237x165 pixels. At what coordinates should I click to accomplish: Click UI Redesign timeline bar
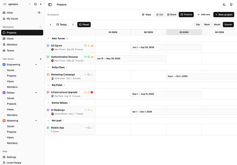[x=184, y=112]
